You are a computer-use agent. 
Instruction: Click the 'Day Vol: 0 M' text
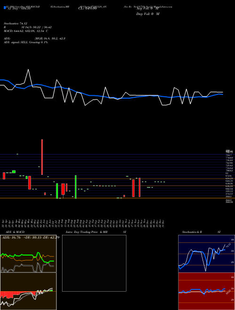[x=148, y=14]
